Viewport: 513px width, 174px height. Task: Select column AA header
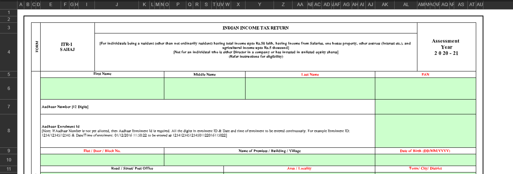pyautogui.click(x=300, y=5)
